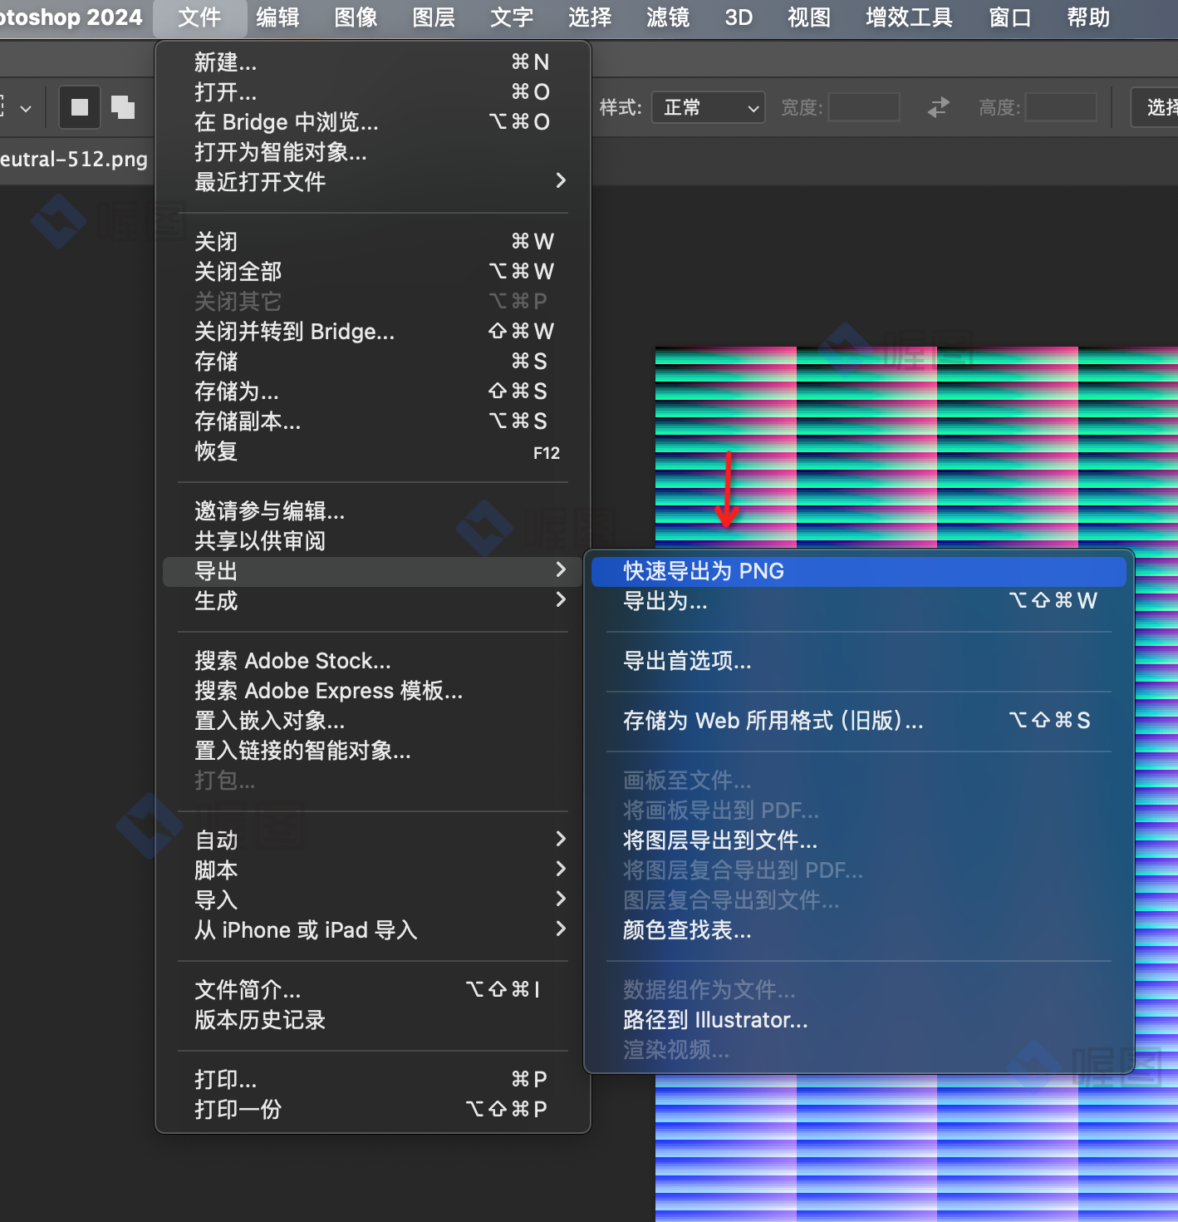The width and height of the screenshot is (1178, 1222).
Task: Select 置入嵌入对象...
Action: [372, 721]
